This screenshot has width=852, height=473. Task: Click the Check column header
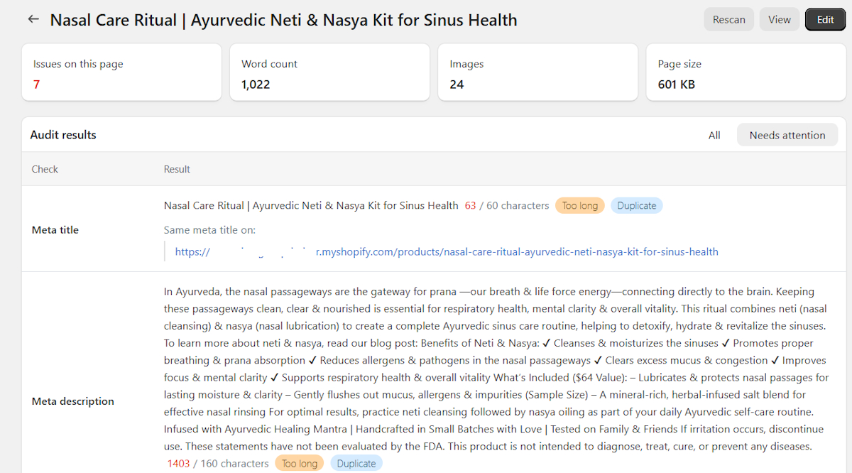[45, 169]
